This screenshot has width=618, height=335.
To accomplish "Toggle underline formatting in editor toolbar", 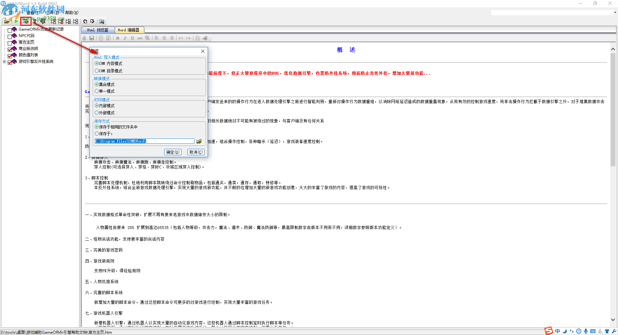I will click(x=132, y=38).
